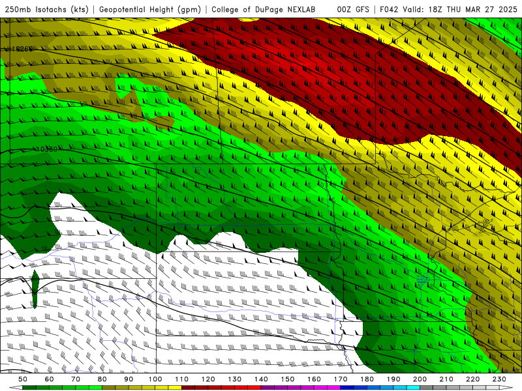Click the color scale value 60
This screenshot has height=391, width=522.
point(50,379)
